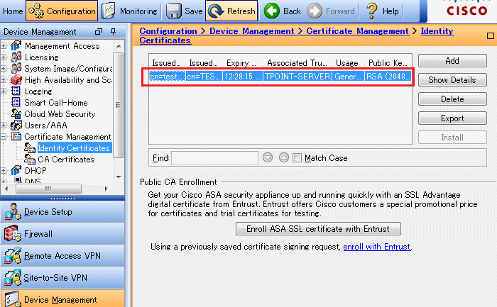Find next match down arrow
Screen dimensions: 497x307
click(268, 157)
